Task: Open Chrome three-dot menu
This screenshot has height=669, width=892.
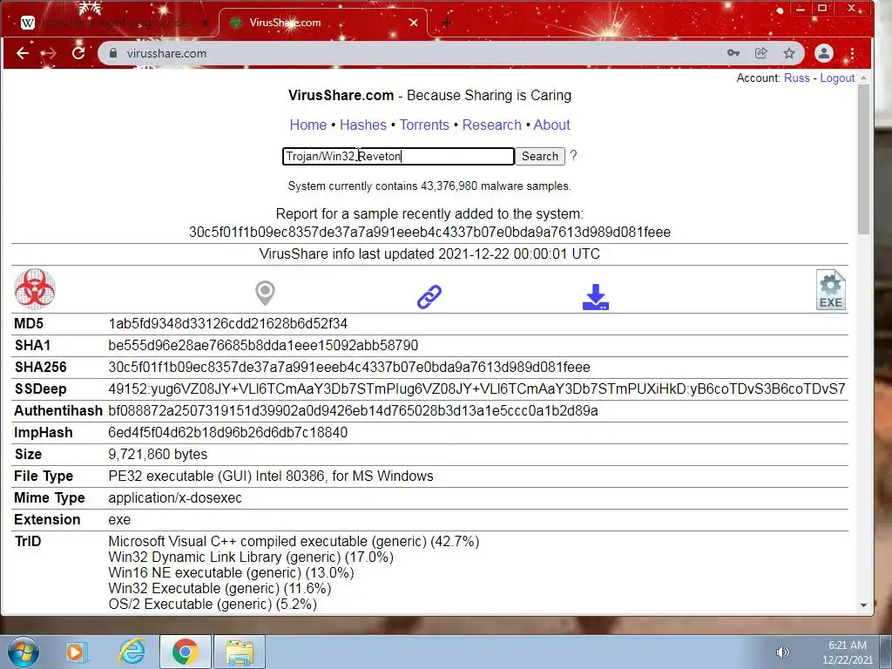Action: pyautogui.click(x=852, y=53)
